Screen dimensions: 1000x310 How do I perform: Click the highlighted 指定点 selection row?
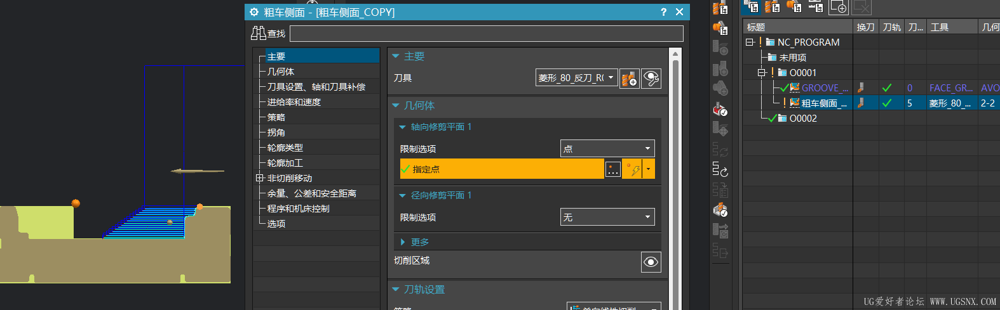tap(502, 169)
